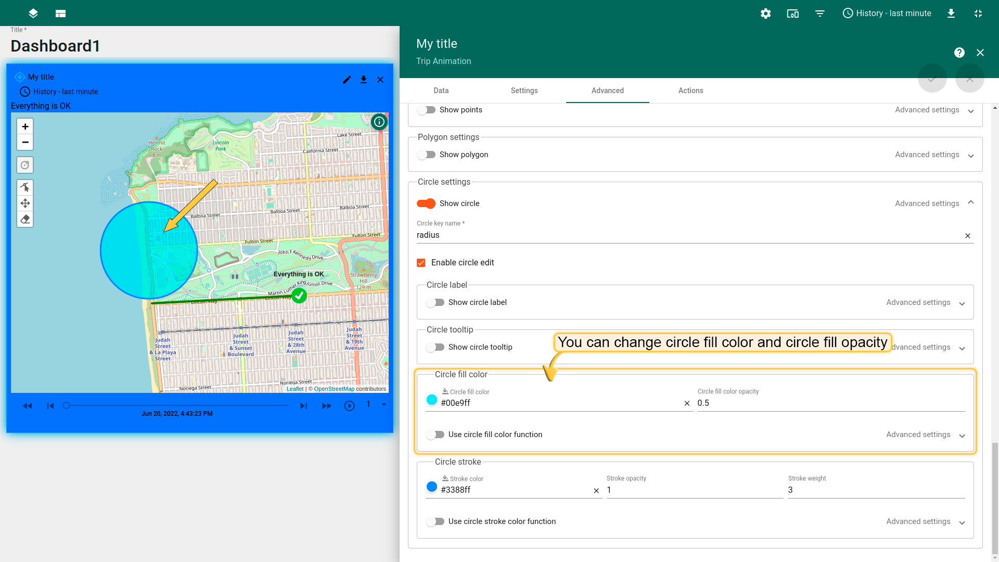Uncheck Enable circle edit checkbox

[x=421, y=263]
